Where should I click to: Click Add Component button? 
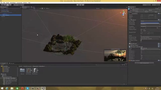pos(144,63)
